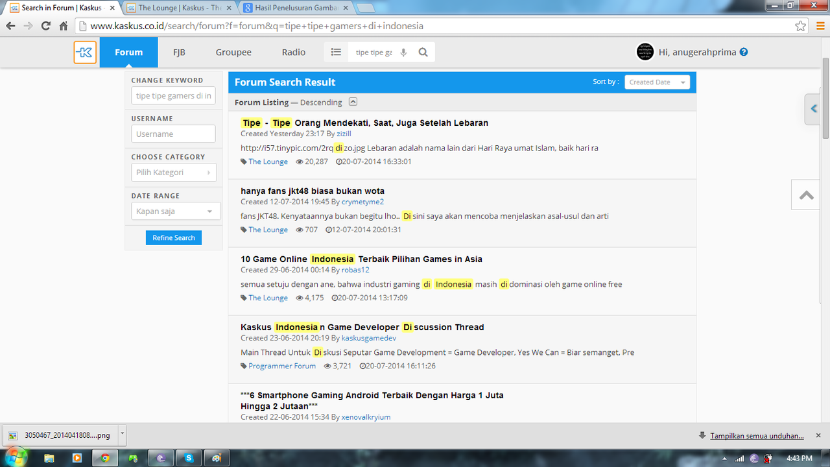Open a new browser tab

click(x=365, y=8)
